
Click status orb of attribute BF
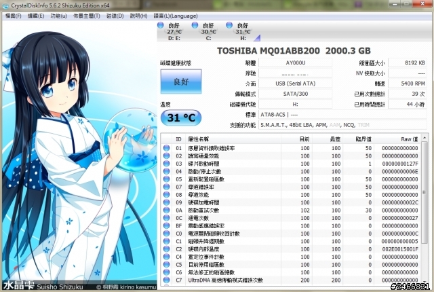coord(166,225)
